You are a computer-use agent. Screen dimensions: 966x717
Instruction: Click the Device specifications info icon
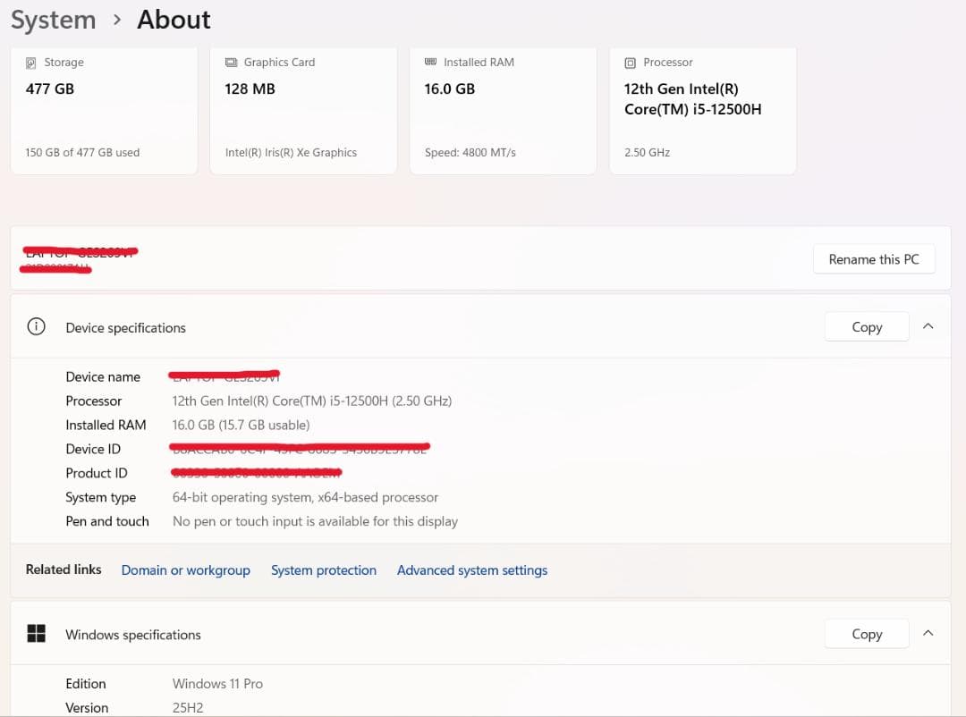(x=36, y=327)
